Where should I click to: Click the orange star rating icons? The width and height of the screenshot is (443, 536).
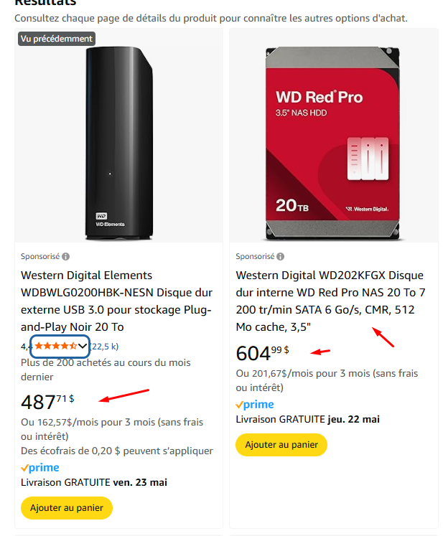point(56,346)
